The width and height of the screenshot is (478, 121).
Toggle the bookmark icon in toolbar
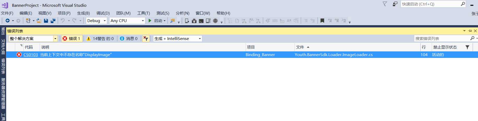[322, 21]
